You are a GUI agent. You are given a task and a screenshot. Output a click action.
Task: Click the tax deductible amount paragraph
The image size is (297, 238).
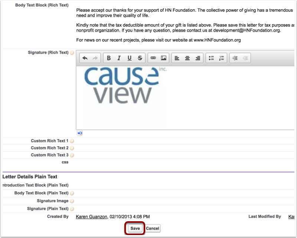[185, 28]
